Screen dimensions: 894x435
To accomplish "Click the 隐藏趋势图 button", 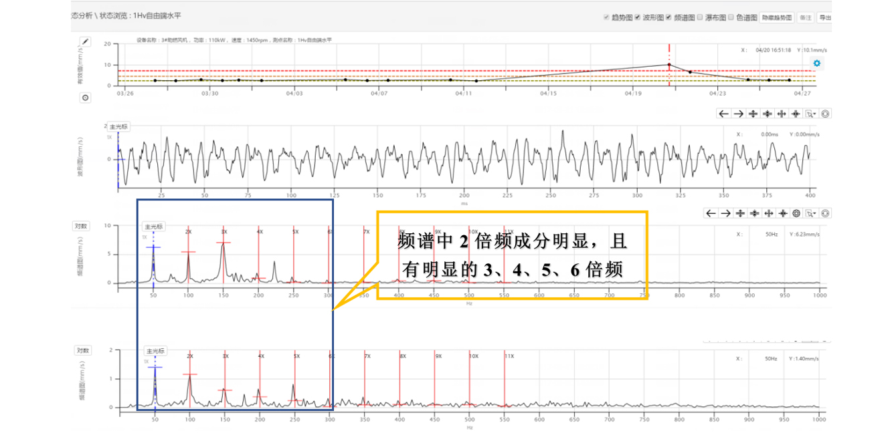I will (776, 17).
